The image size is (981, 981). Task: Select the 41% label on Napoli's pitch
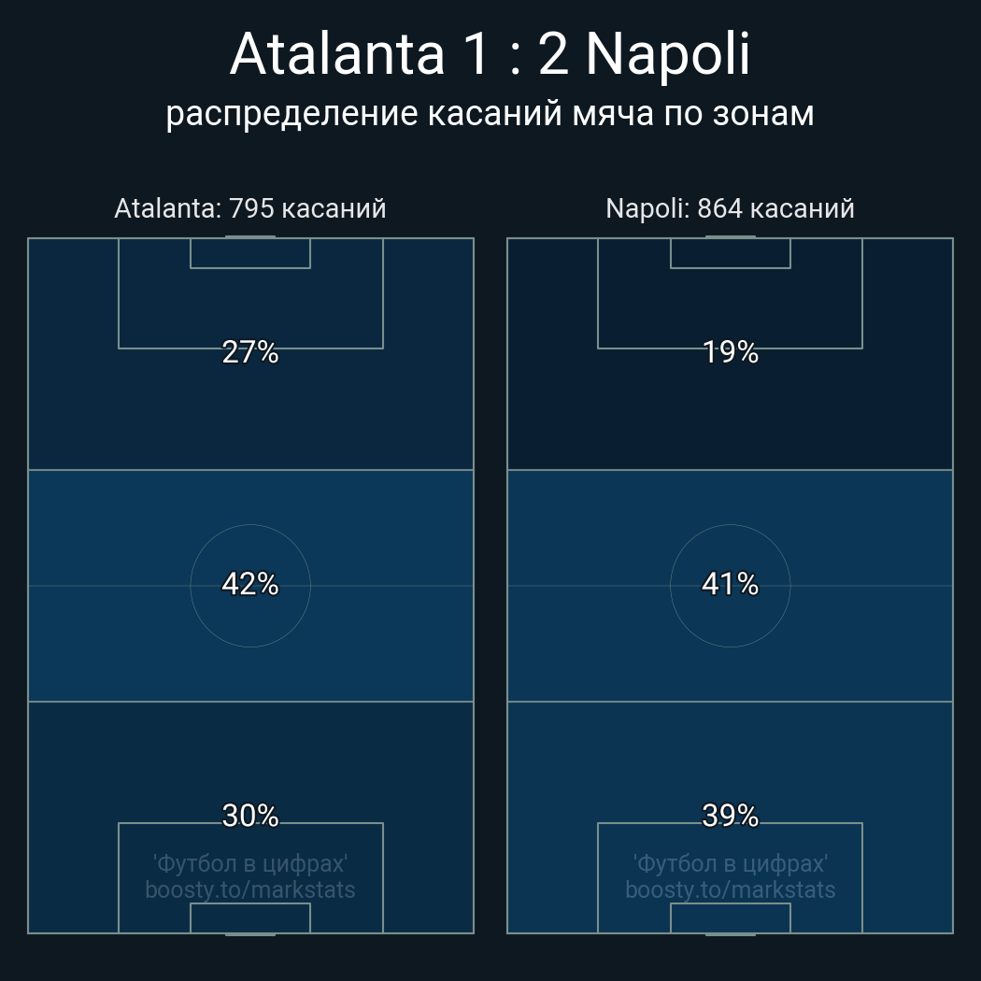tap(730, 584)
